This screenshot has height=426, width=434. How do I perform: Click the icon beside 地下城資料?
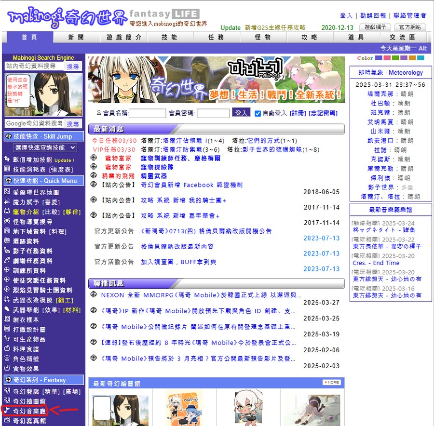(7, 231)
